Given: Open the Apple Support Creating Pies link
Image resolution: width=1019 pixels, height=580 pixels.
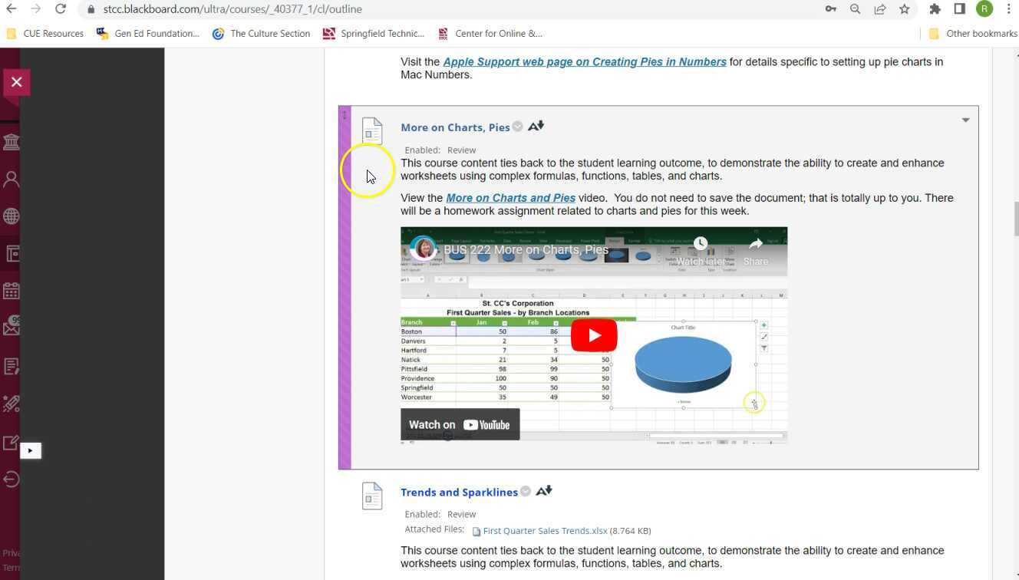Looking at the screenshot, I should 584,61.
